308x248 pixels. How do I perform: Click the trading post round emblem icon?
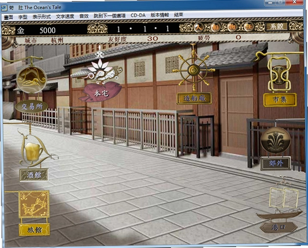(32, 79)
